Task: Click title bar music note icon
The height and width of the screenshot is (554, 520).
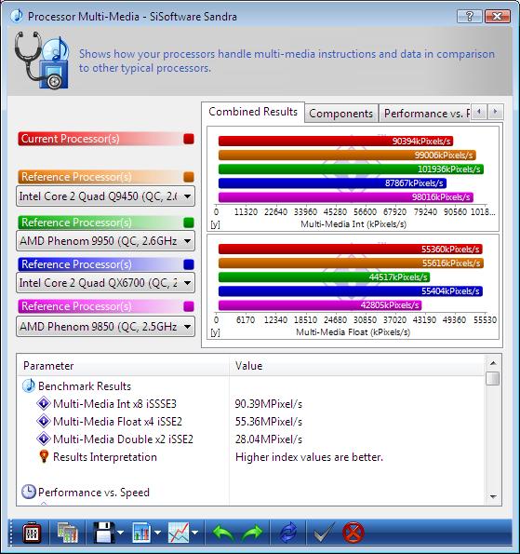Action: click(17, 16)
